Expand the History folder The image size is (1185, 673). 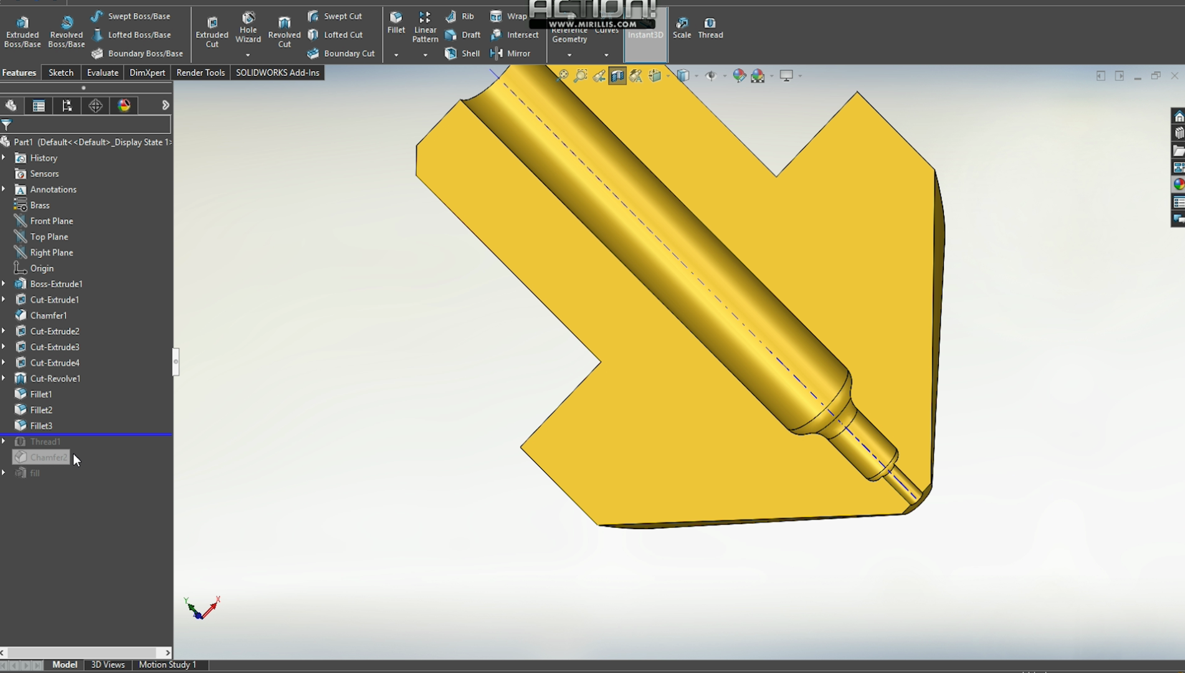[4, 158]
